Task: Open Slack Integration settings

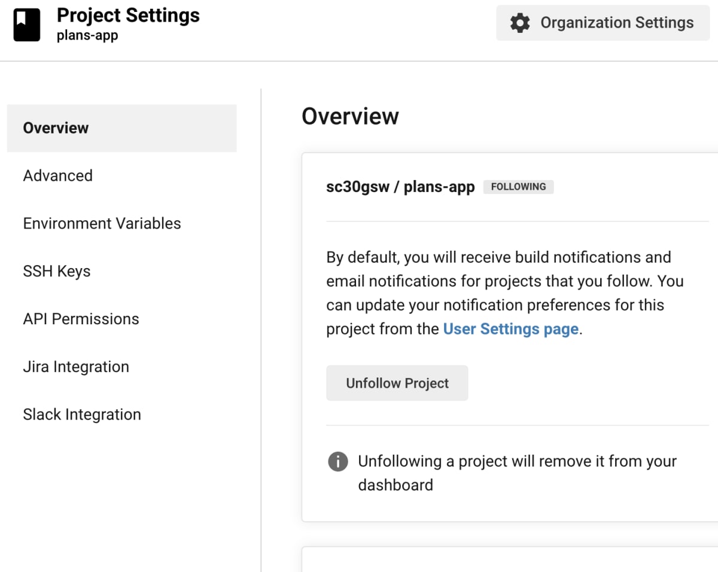Action: coord(82,415)
